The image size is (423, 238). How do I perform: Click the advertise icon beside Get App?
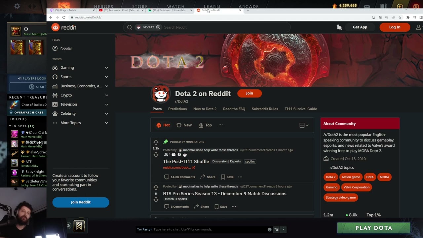point(339,27)
